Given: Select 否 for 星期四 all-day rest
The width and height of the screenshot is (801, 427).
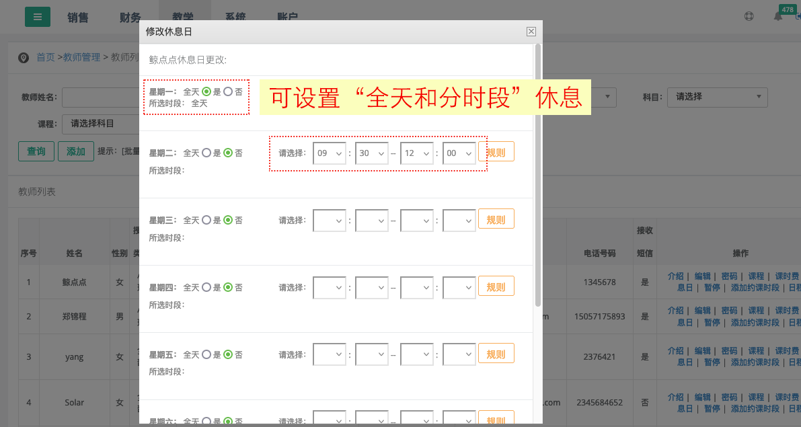Looking at the screenshot, I should pos(228,288).
